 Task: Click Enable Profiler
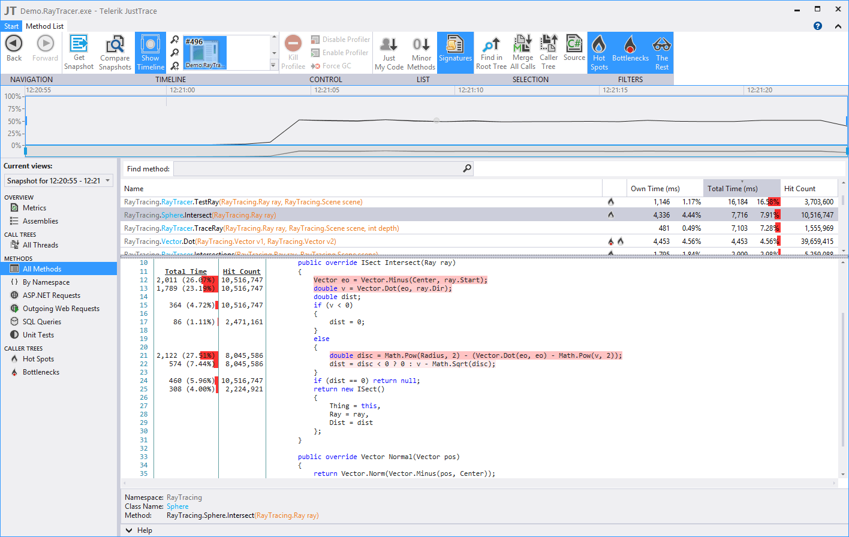[x=340, y=53]
